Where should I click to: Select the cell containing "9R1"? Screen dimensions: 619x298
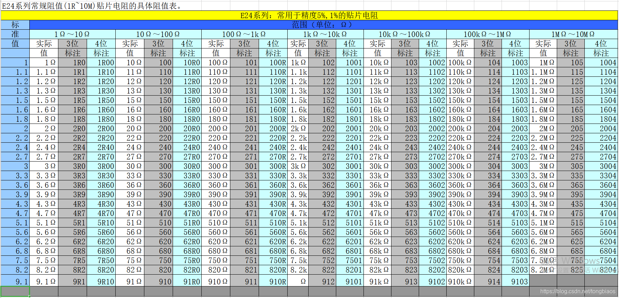(72, 281)
